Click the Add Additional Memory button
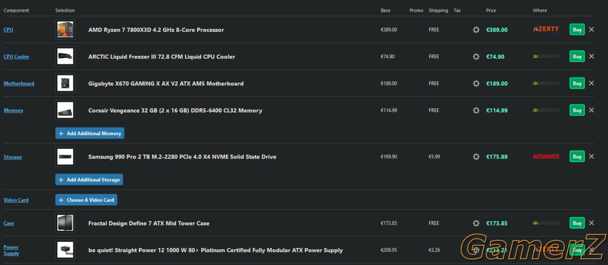The height and width of the screenshot is (265, 608). tap(90, 133)
